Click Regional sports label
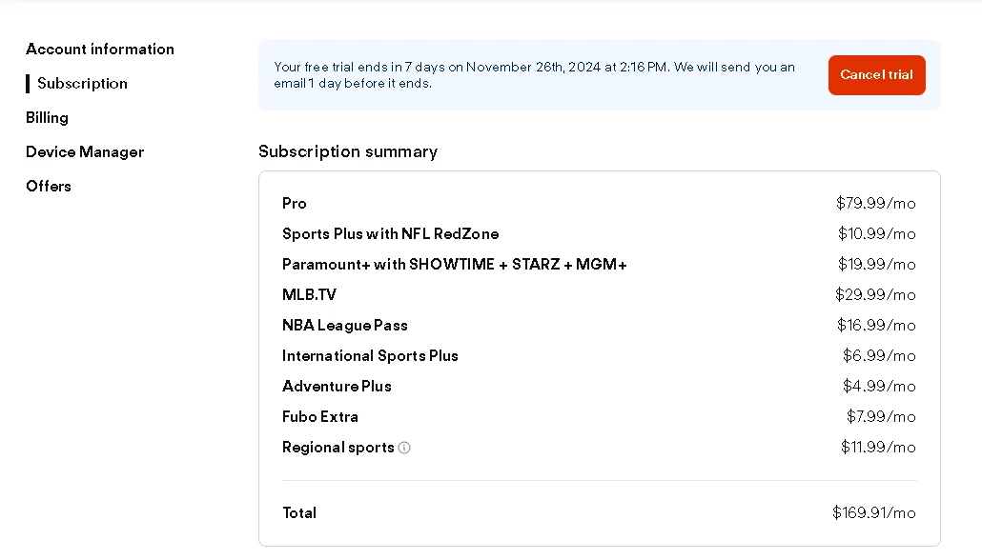 (338, 448)
